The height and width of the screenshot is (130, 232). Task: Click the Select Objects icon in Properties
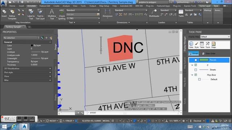point(47,38)
